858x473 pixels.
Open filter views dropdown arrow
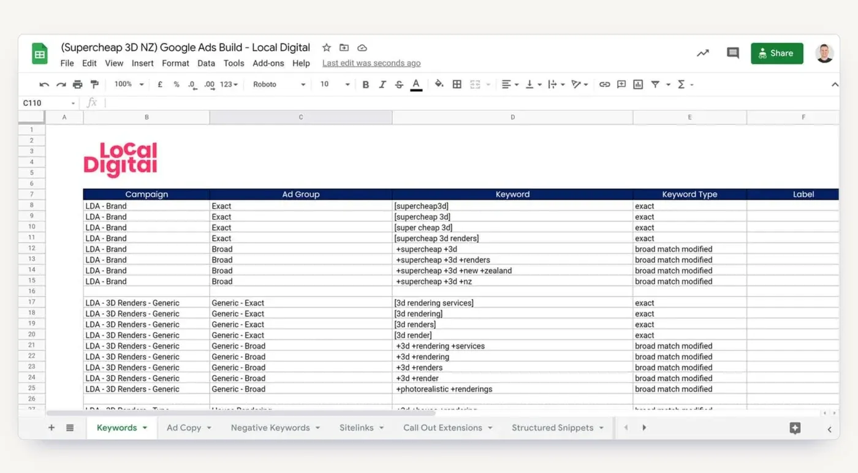668,85
